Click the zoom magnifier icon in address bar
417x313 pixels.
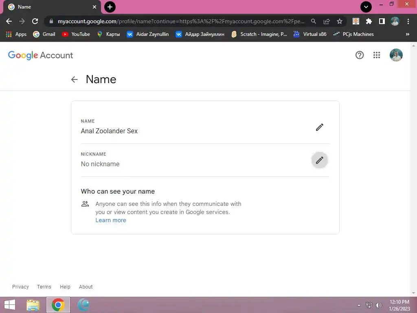pos(313,21)
